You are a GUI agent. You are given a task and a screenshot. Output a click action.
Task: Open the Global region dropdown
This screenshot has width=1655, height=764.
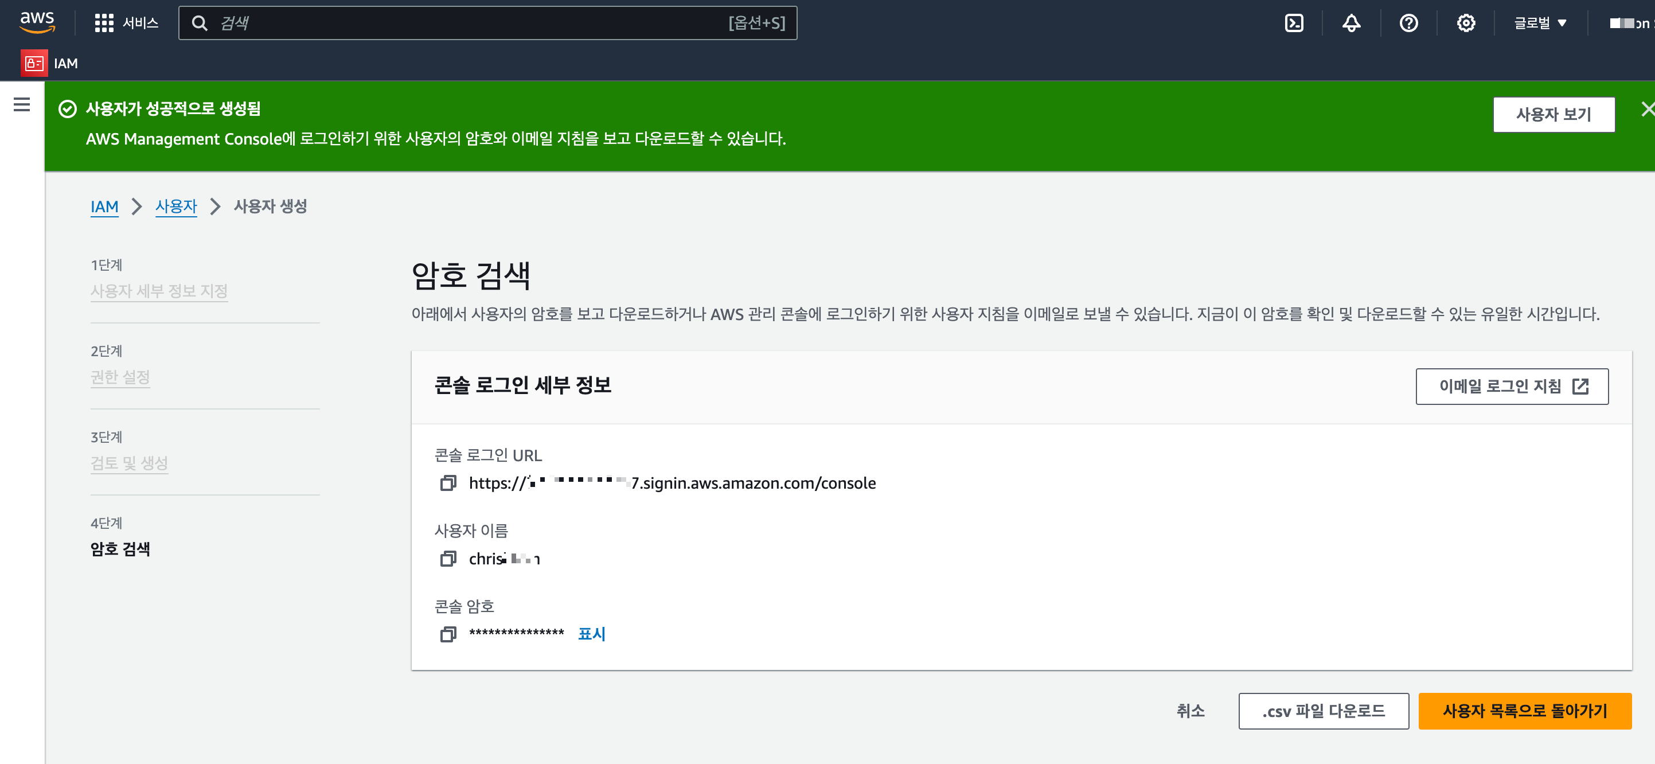point(1540,23)
